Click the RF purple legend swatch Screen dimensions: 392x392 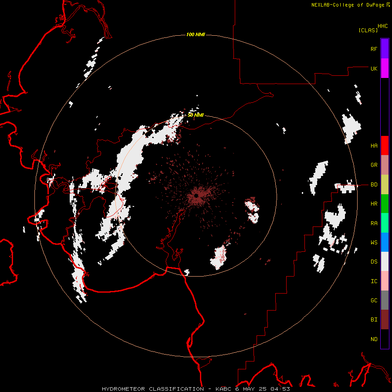[385, 49]
